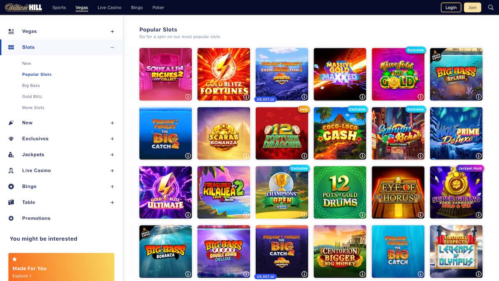This screenshot has height=281, width=499.
Task: Open info icon on Spinnin' Riches tile
Action: pyautogui.click(x=421, y=156)
